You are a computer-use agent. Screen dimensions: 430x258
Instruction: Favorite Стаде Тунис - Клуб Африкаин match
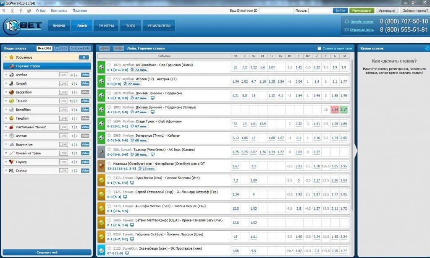[109, 121]
